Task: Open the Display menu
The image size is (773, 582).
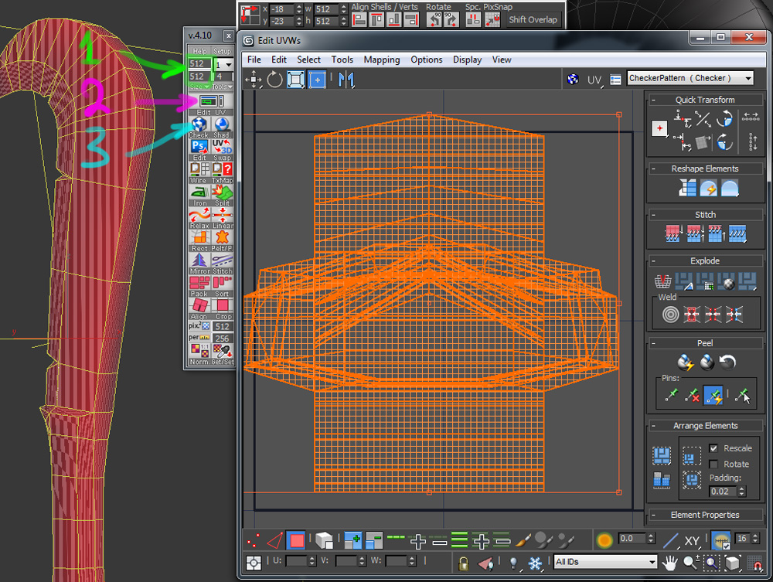Action: pyautogui.click(x=467, y=60)
